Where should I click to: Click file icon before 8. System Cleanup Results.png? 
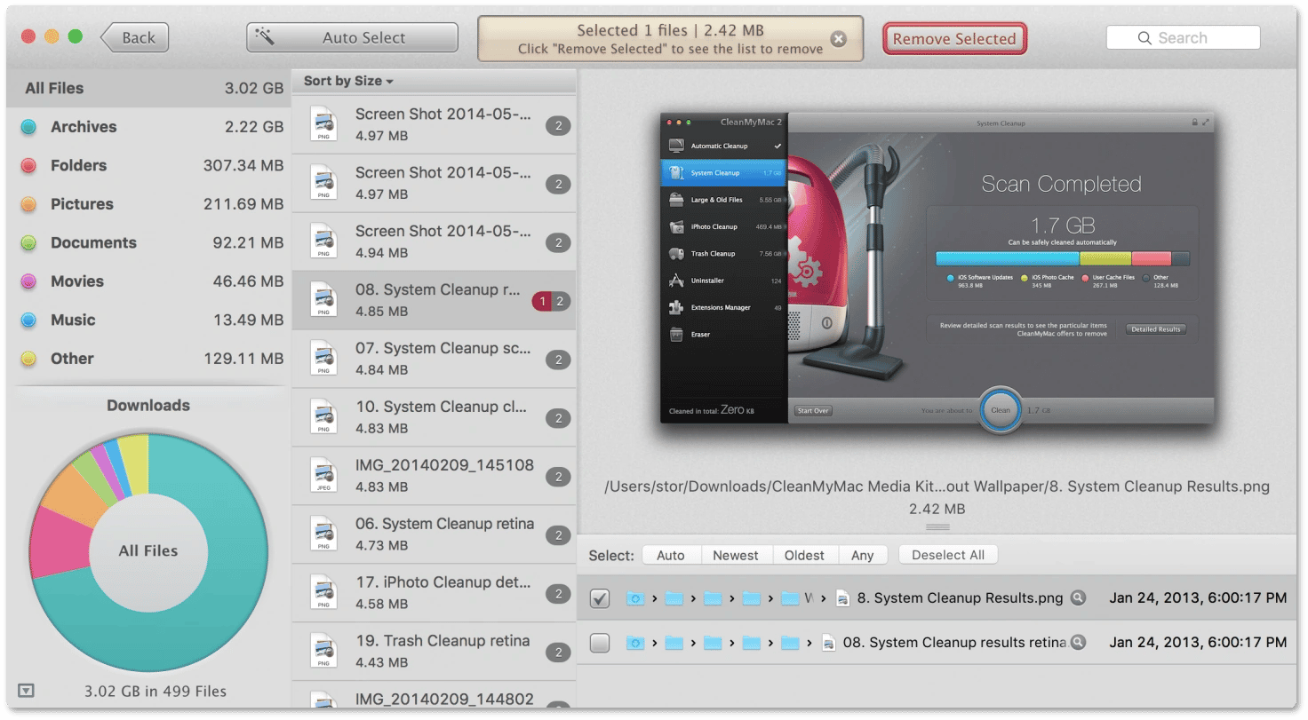pos(842,598)
